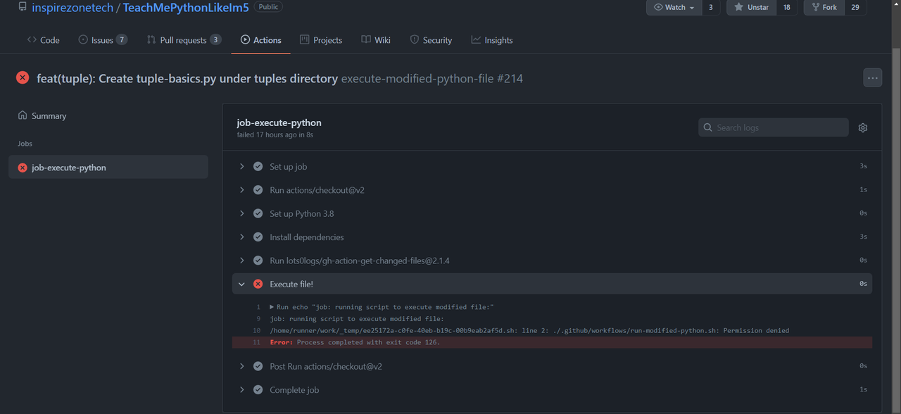Click the "failed 17 hours ago in 8s" status text

(275, 134)
